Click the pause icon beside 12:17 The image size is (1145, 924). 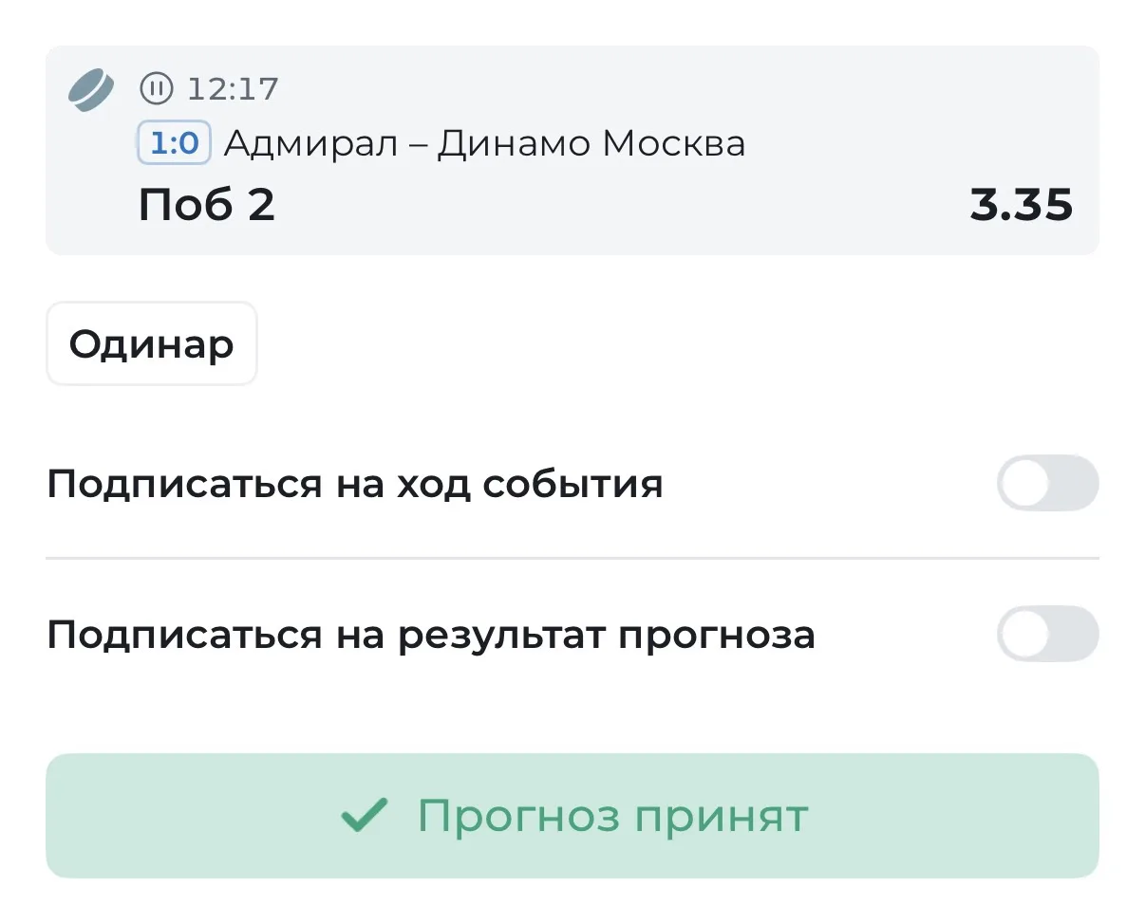pyautogui.click(x=157, y=89)
